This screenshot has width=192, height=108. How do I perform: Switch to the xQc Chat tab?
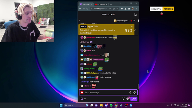[86, 4]
